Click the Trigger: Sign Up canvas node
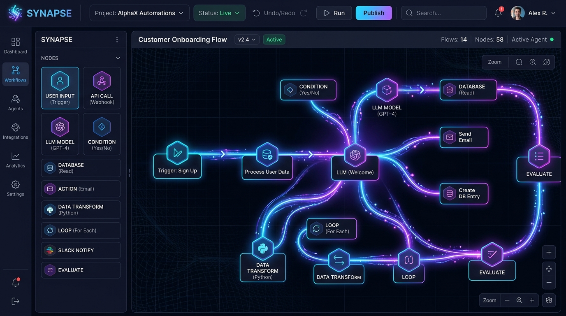566x316 pixels. click(177, 160)
